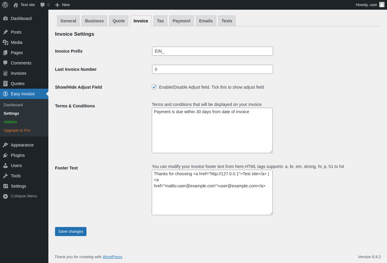Switch to the General tab
387x263 pixels.
pos(68,21)
